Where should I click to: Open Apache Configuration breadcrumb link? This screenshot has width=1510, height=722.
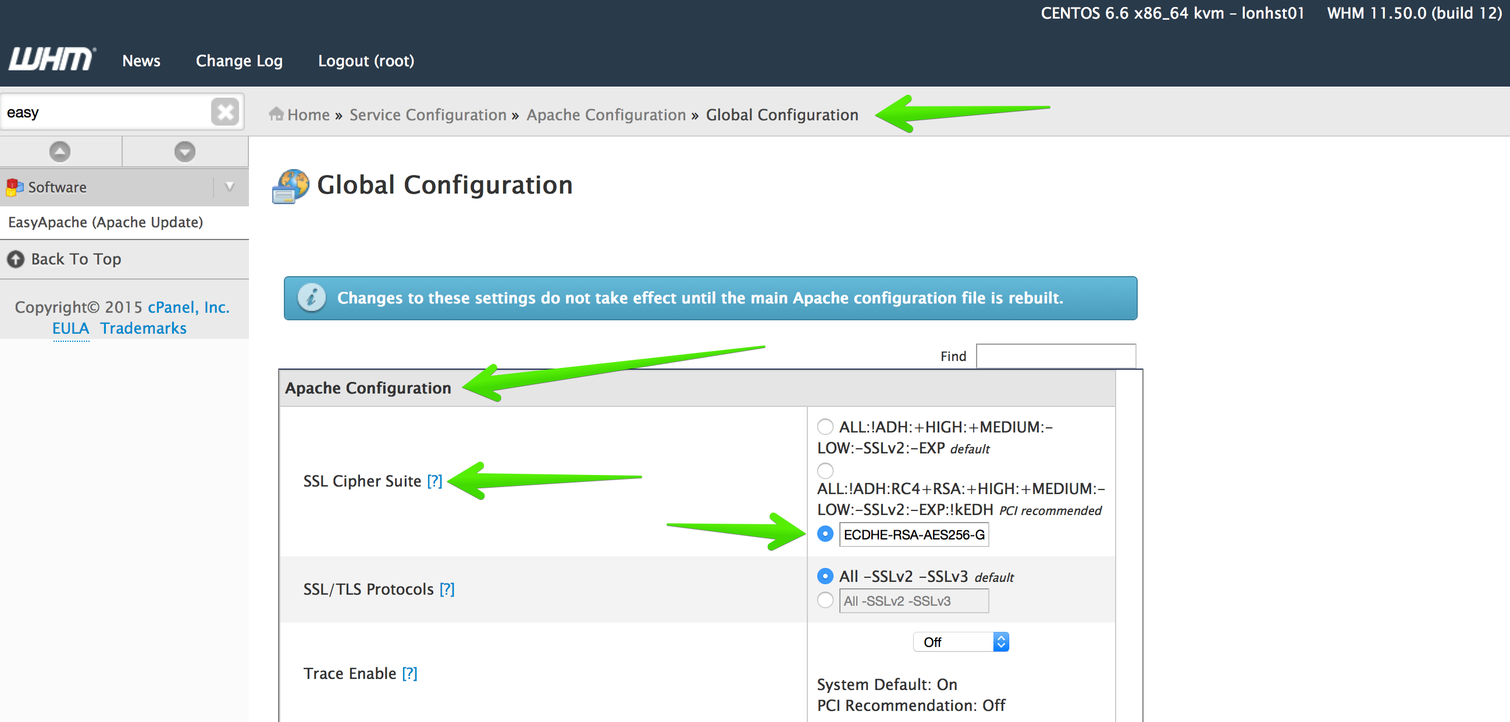[606, 115]
